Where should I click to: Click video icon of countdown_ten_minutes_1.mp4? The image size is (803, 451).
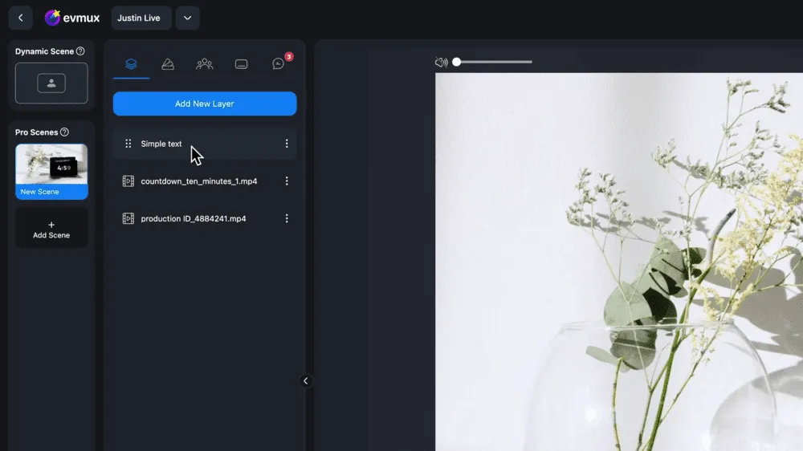[x=128, y=181]
